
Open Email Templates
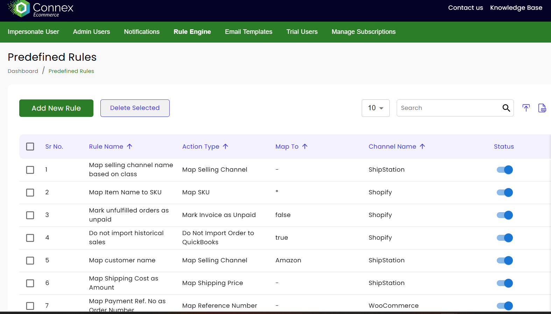click(248, 32)
